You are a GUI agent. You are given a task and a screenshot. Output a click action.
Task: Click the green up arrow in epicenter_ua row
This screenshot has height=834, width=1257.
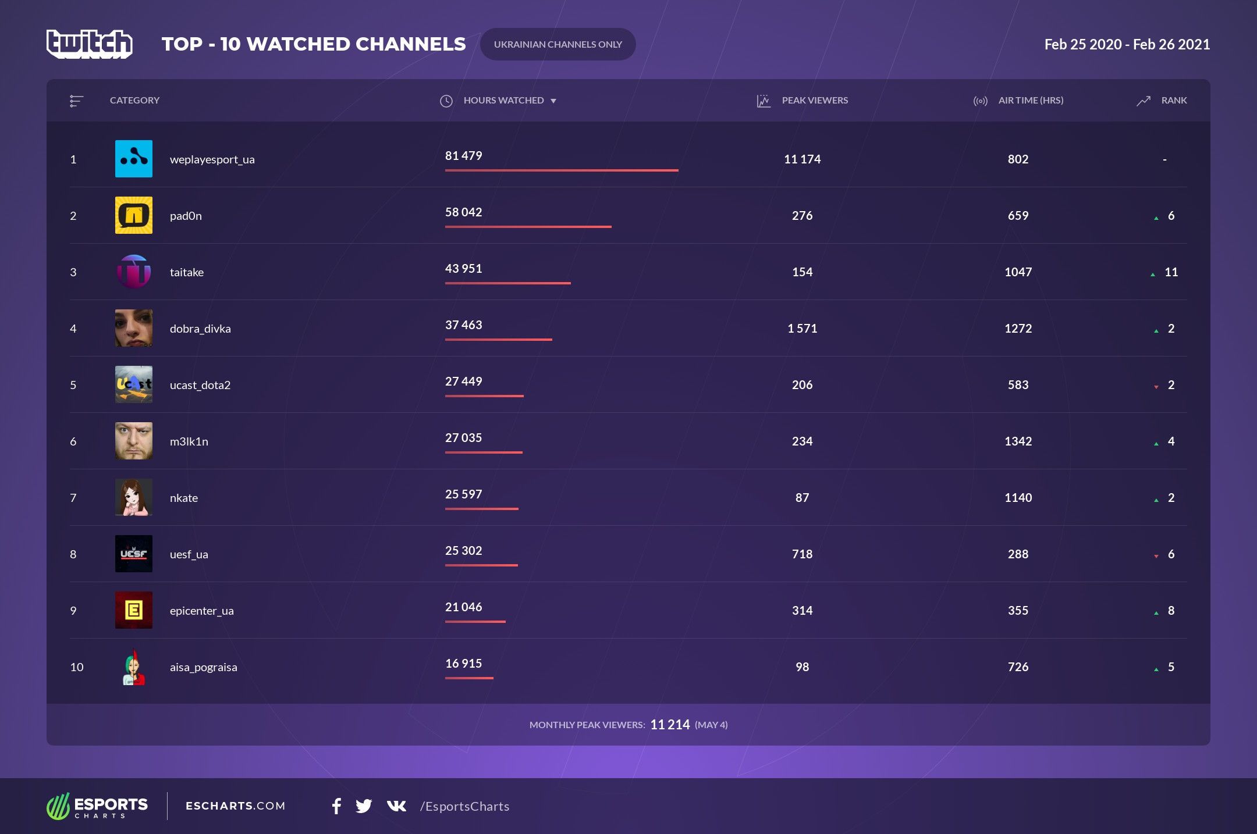click(x=1156, y=613)
